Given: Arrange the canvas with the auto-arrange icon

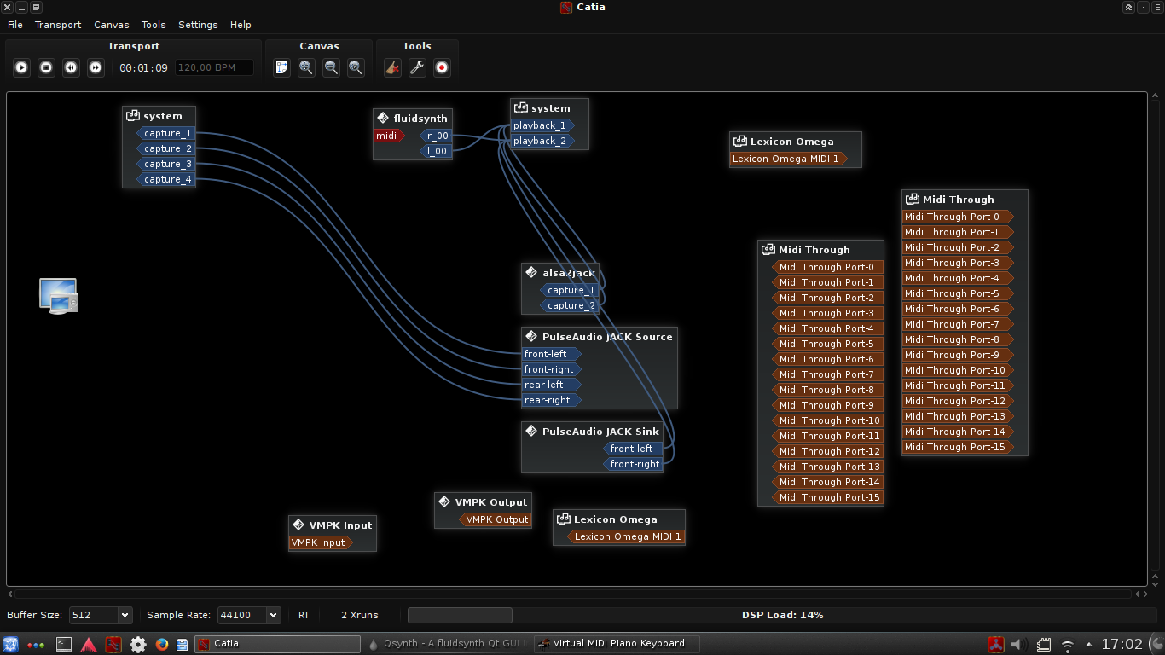Looking at the screenshot, I should 281,67.
